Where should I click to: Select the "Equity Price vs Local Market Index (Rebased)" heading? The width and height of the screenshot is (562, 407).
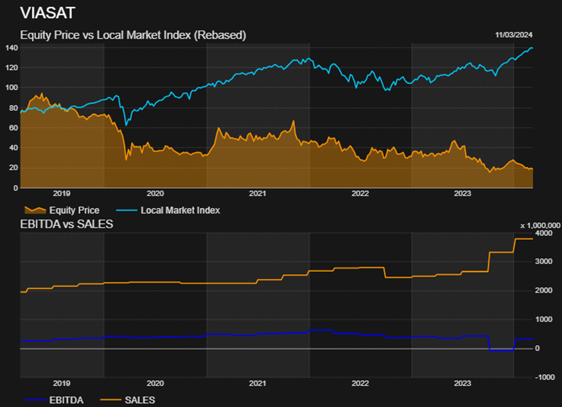click(x=133, y=35)
